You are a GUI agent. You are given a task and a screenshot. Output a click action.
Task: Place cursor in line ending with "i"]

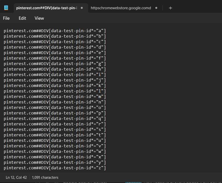point(55,75)
